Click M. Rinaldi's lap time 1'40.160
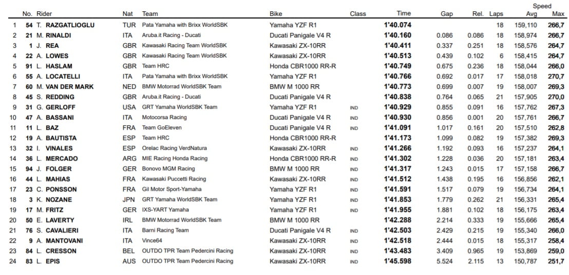 pyautogui.click(x=397, y=35)
